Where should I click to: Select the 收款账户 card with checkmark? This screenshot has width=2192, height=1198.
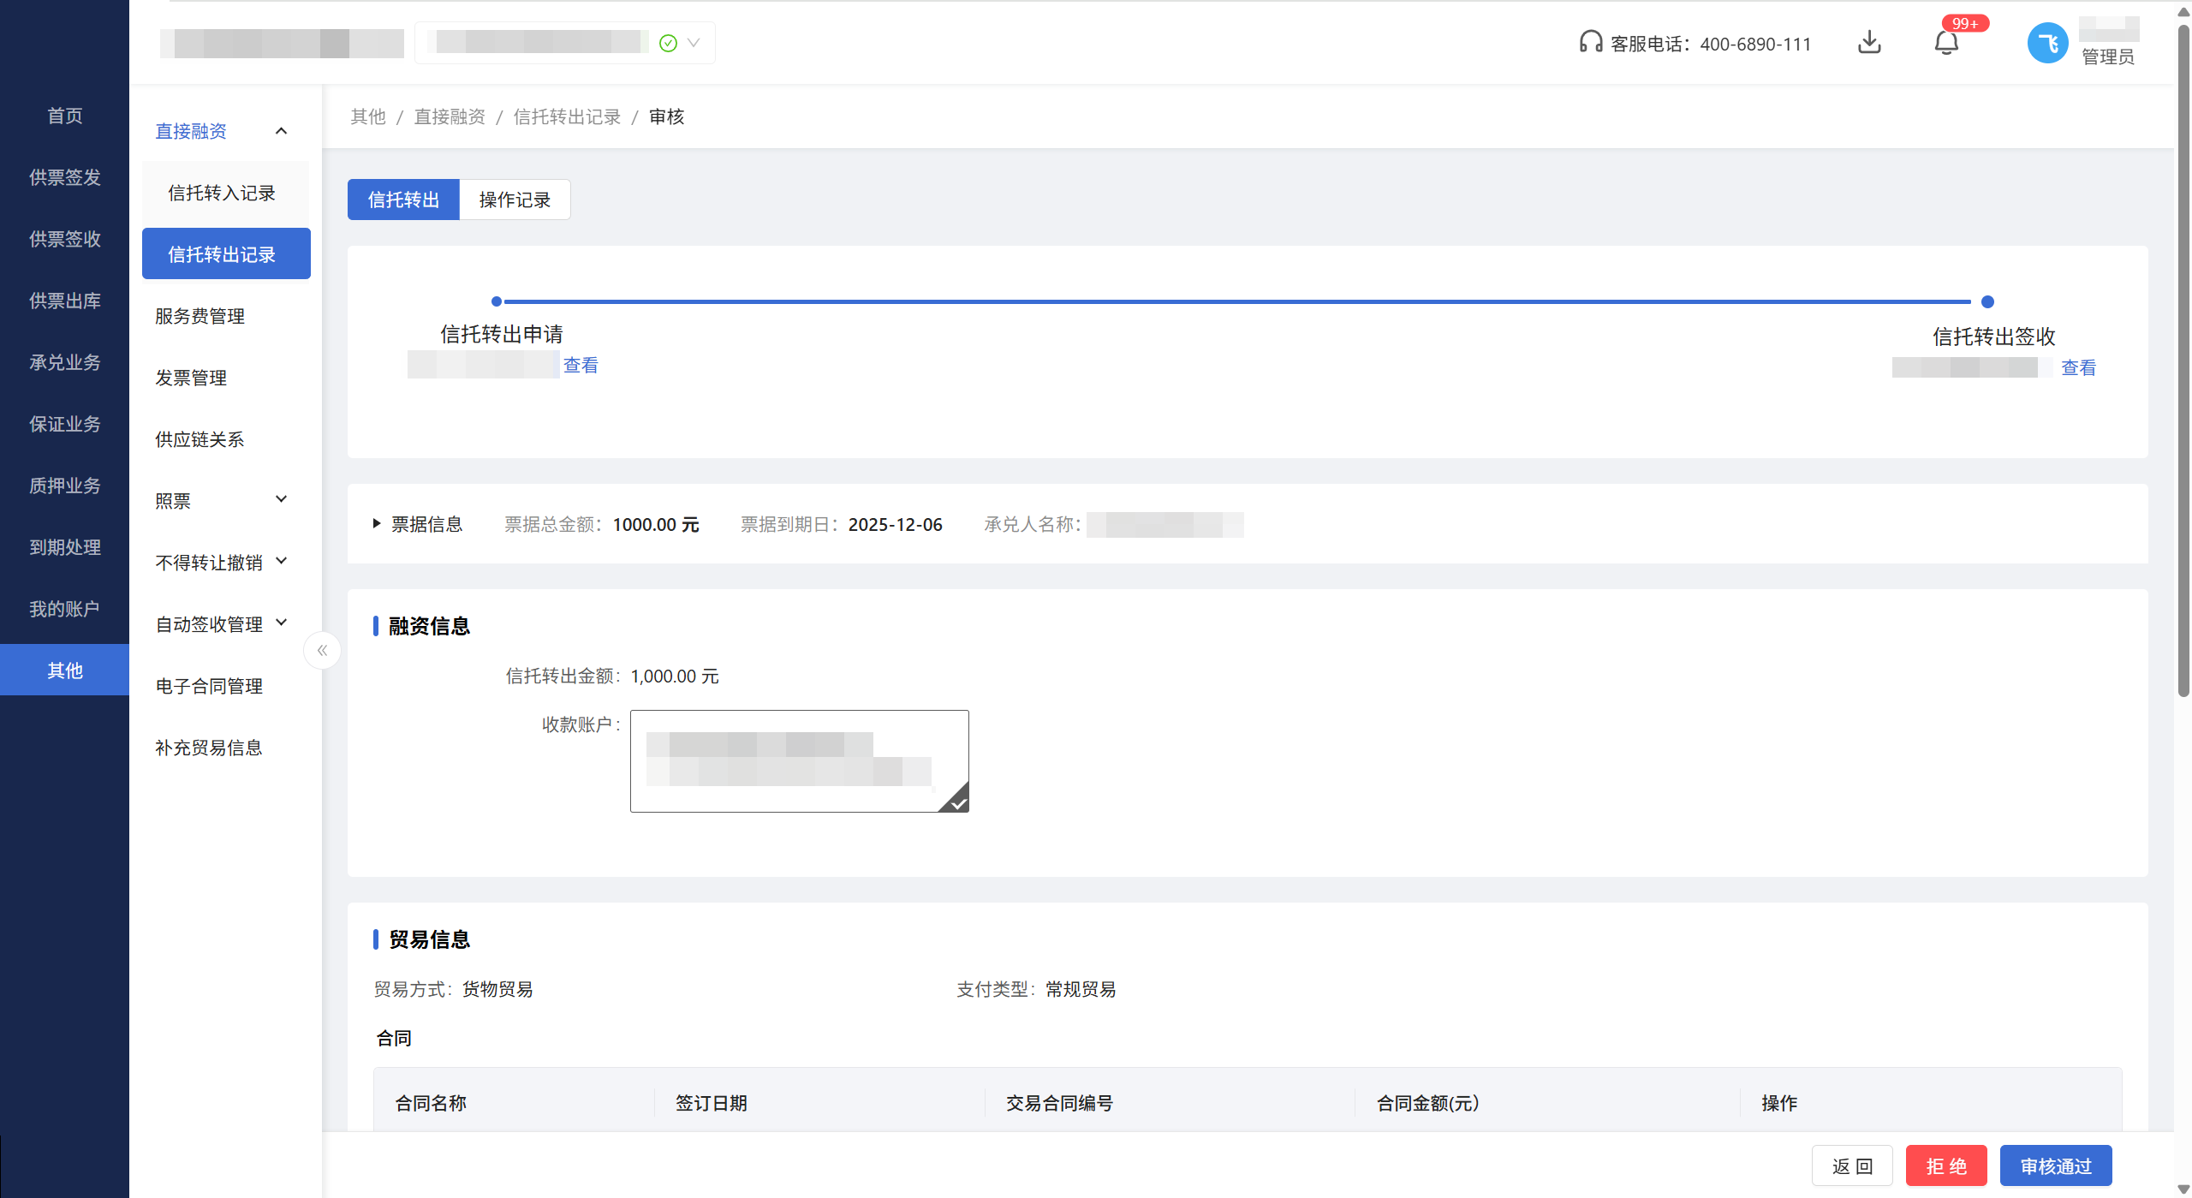[799, 760]
